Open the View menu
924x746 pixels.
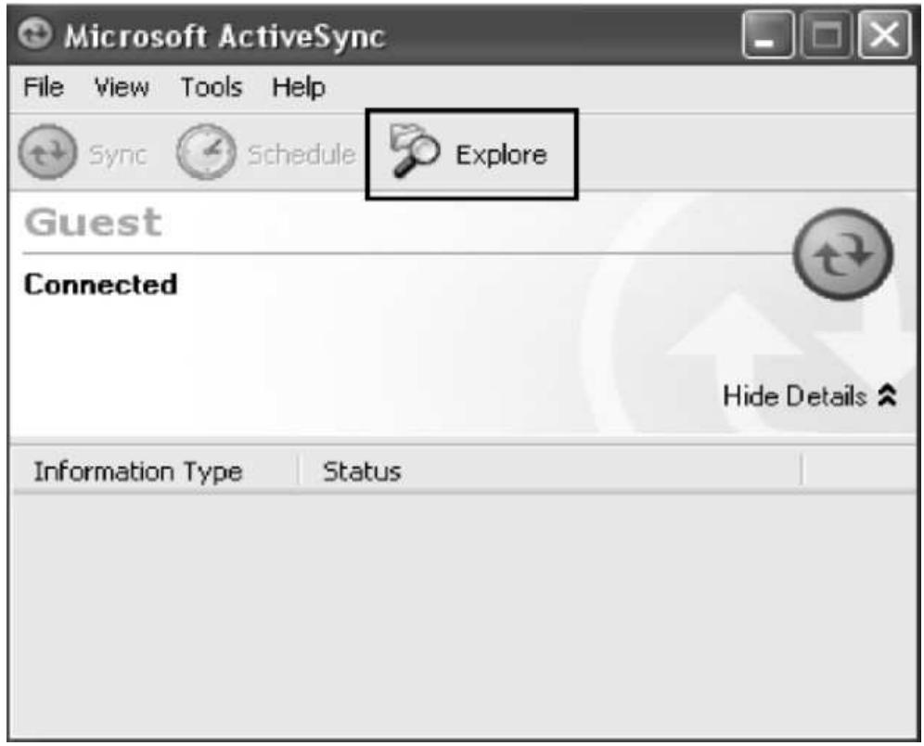click(x=122, y=89)
